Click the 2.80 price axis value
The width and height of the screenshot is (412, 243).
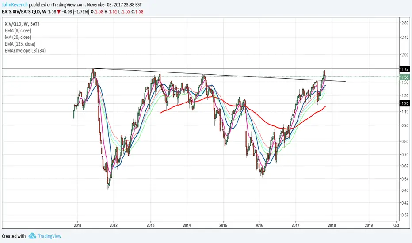[x=405, y=23]
